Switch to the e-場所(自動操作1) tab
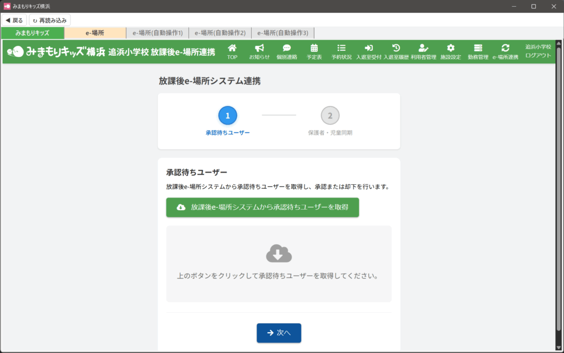 [x=158, y=33]
